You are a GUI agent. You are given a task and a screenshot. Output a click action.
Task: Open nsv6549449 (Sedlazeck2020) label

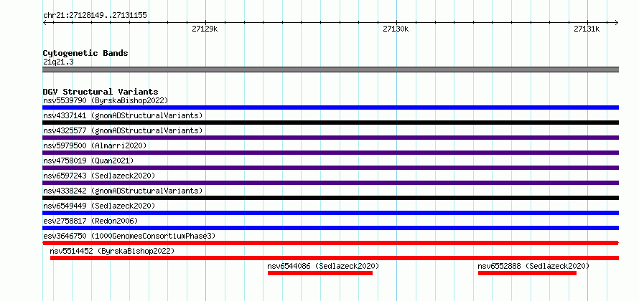coord(99,206)
